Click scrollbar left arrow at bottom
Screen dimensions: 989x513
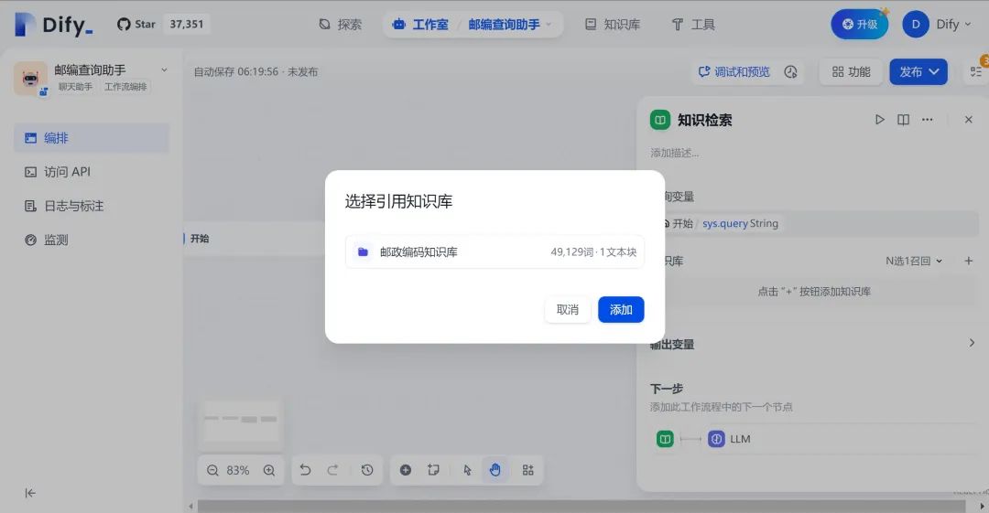[190, 507]
